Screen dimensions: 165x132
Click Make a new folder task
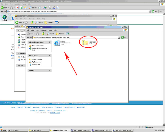[36, 46]
